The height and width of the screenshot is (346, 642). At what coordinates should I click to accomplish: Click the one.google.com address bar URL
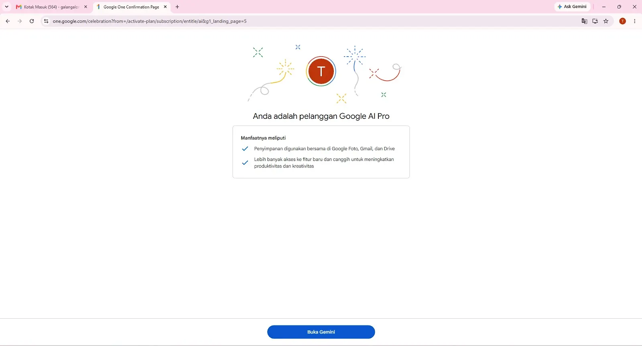pos(150,21)
